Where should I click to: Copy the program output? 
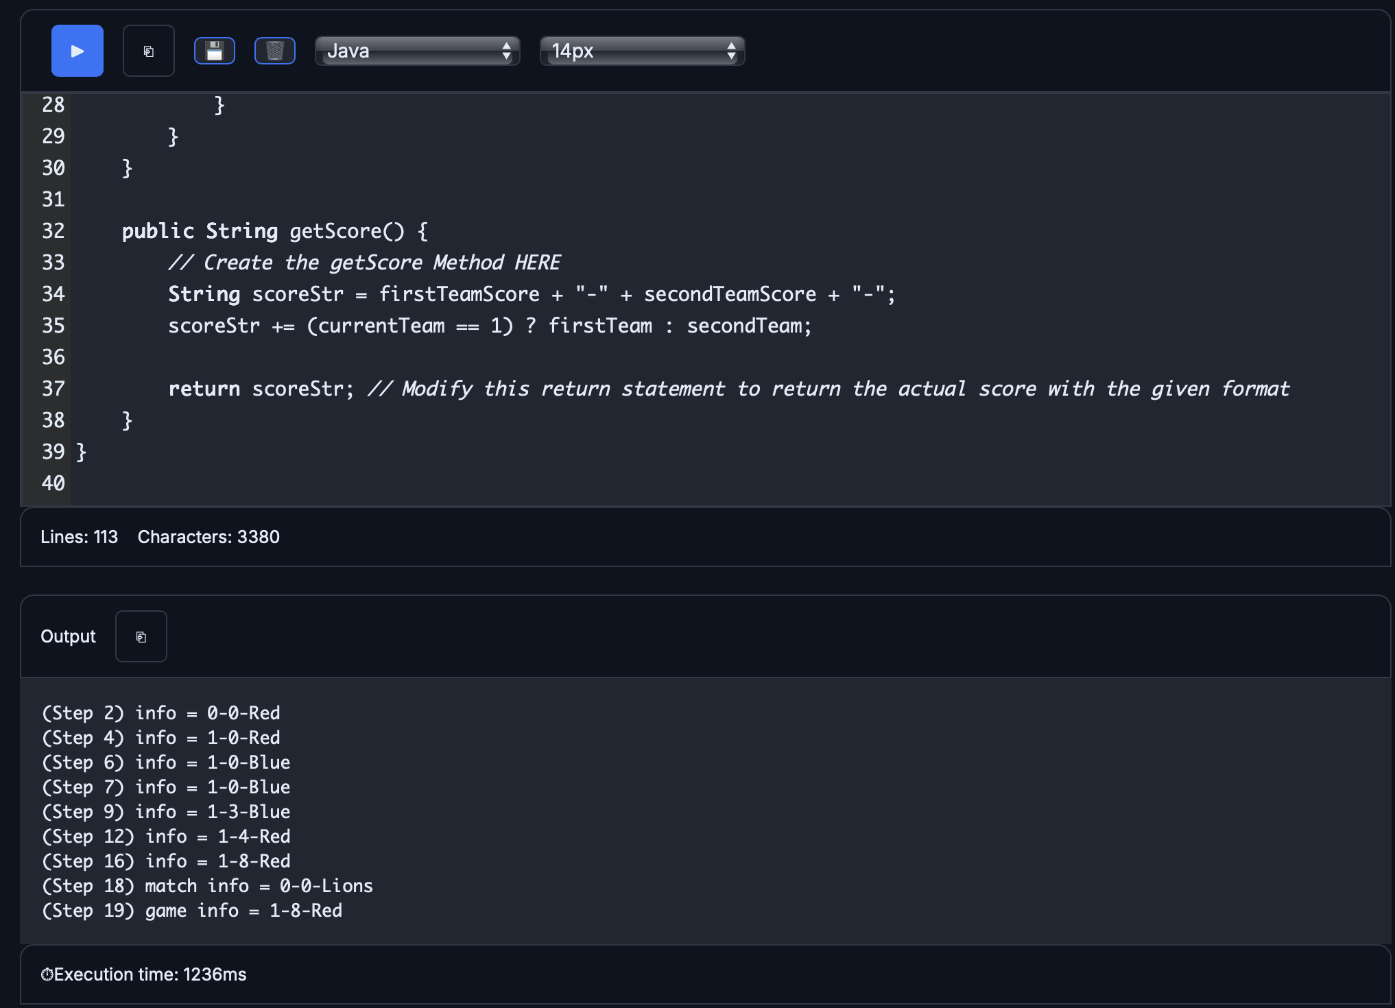pos(141,636)
